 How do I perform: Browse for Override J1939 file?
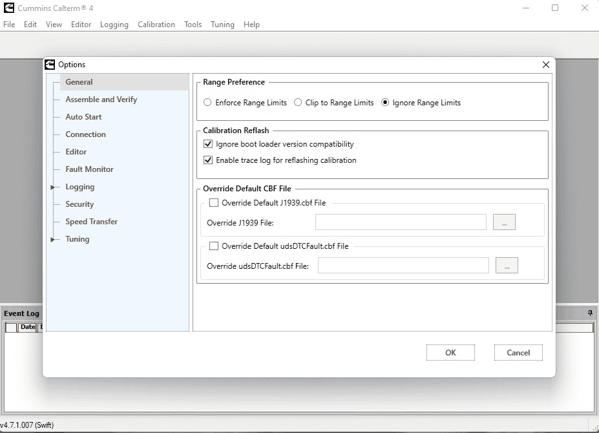[x=504, y=222]
